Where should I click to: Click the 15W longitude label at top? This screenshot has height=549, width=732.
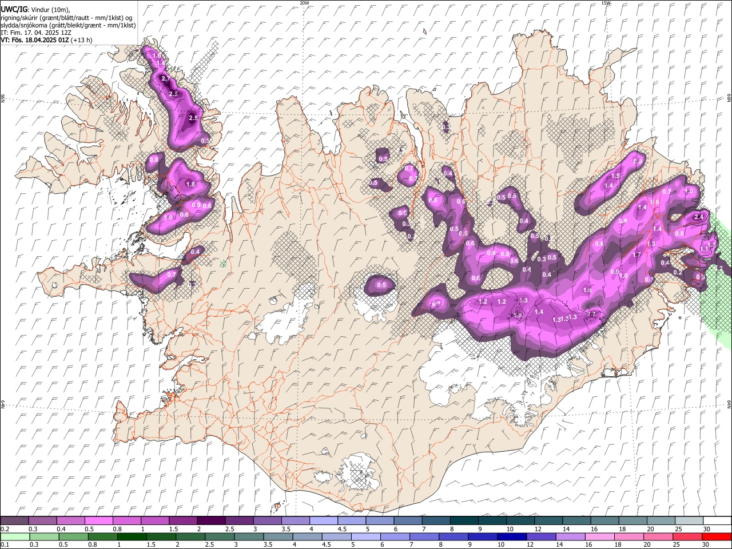[x=606, y=3]
